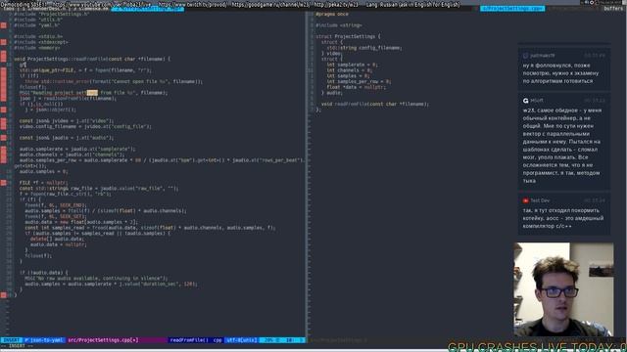Click 'fseek(f, 0L, SEEK_END)' line
The image size is (627, 352).
click(x=55, y=205)
